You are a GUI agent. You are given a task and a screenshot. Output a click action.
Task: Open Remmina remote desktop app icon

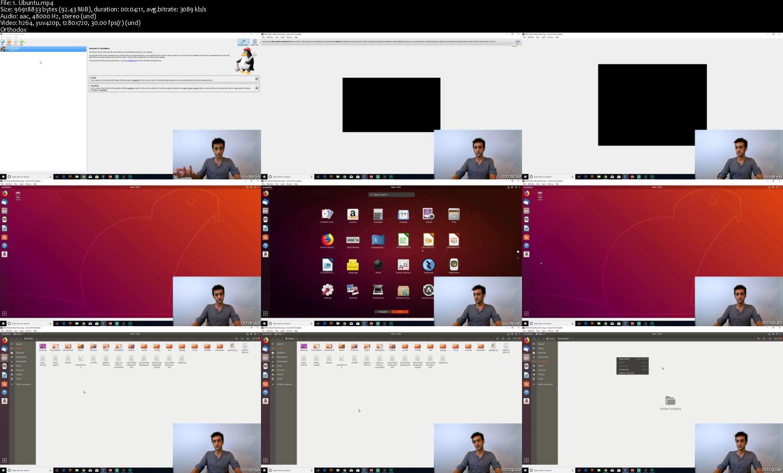coord(428,265)
